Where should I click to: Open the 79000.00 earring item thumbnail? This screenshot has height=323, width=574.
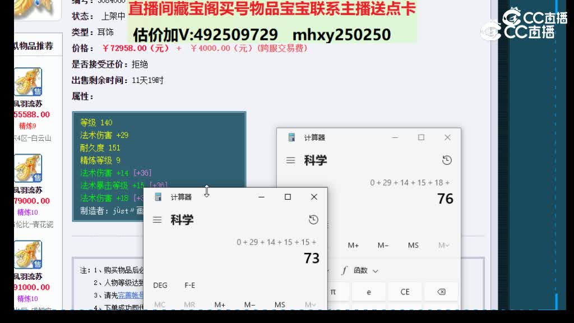tap(28, 168)
